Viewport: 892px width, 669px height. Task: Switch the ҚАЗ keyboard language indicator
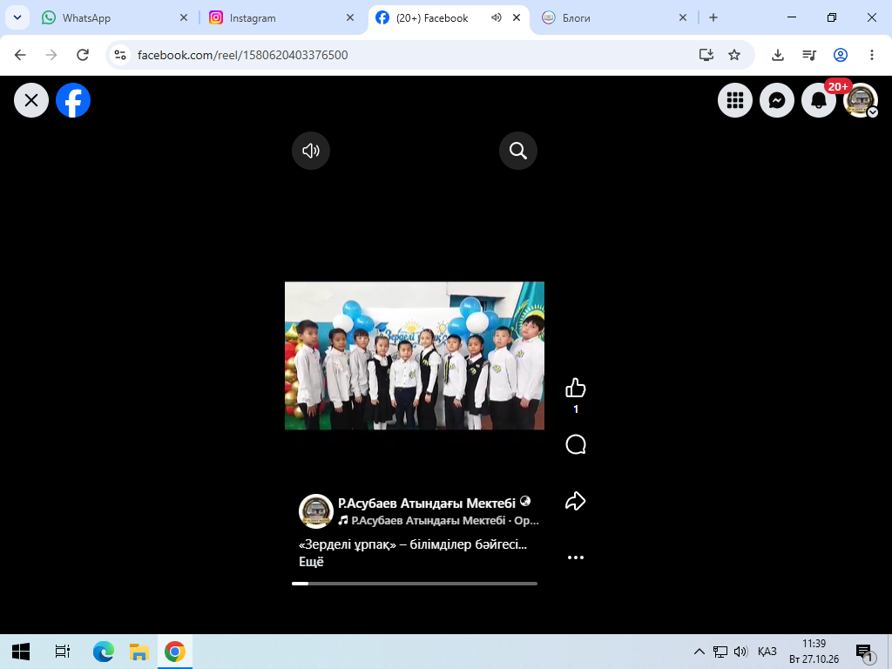point(767,652)
